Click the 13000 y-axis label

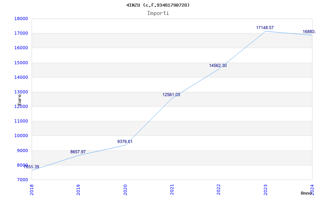click(x=21, y=92)
